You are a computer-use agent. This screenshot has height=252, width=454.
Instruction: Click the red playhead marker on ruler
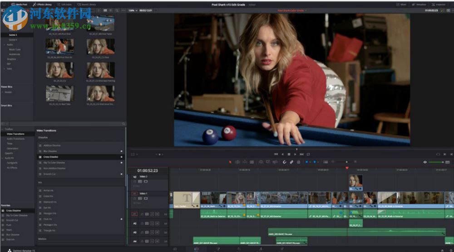[347, 168]
